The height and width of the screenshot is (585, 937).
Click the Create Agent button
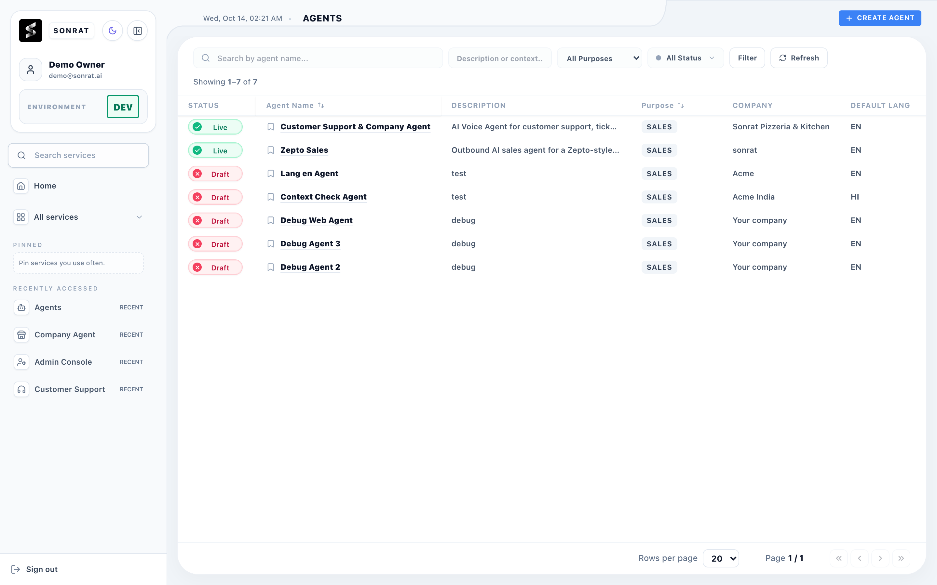(880, 18)
